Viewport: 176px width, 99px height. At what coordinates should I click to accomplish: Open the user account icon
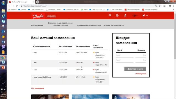[125, 15]
